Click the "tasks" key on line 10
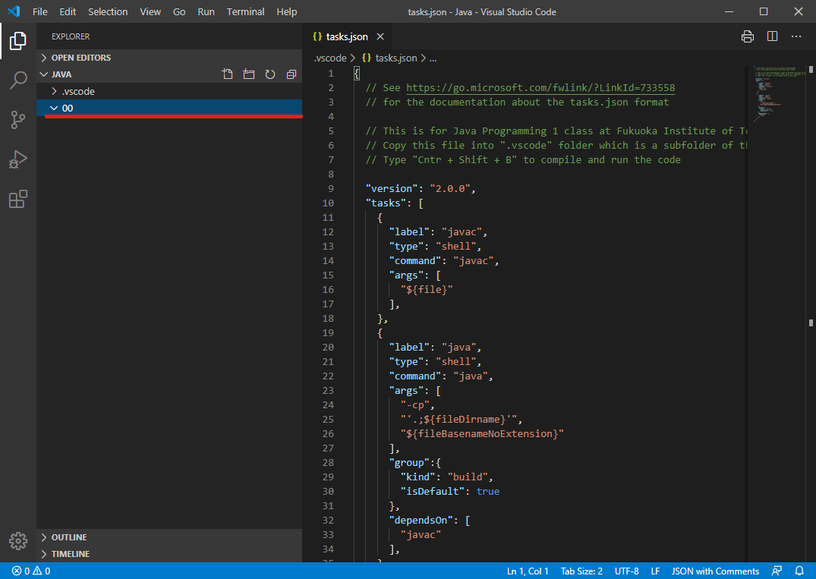816x579 pixels. [x=386, y=203]
